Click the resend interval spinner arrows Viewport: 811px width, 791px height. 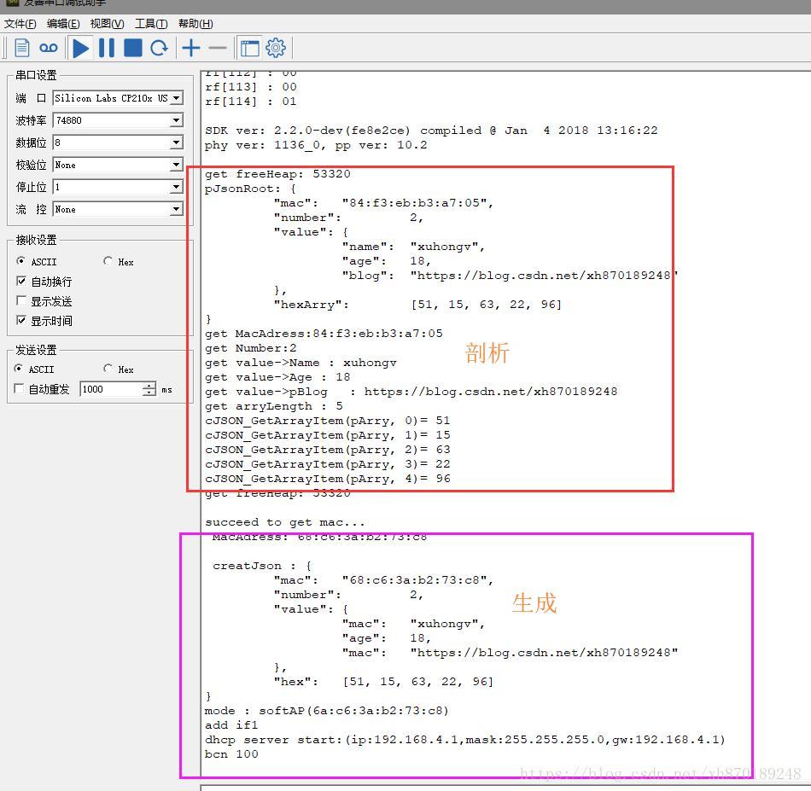(149, 389)
